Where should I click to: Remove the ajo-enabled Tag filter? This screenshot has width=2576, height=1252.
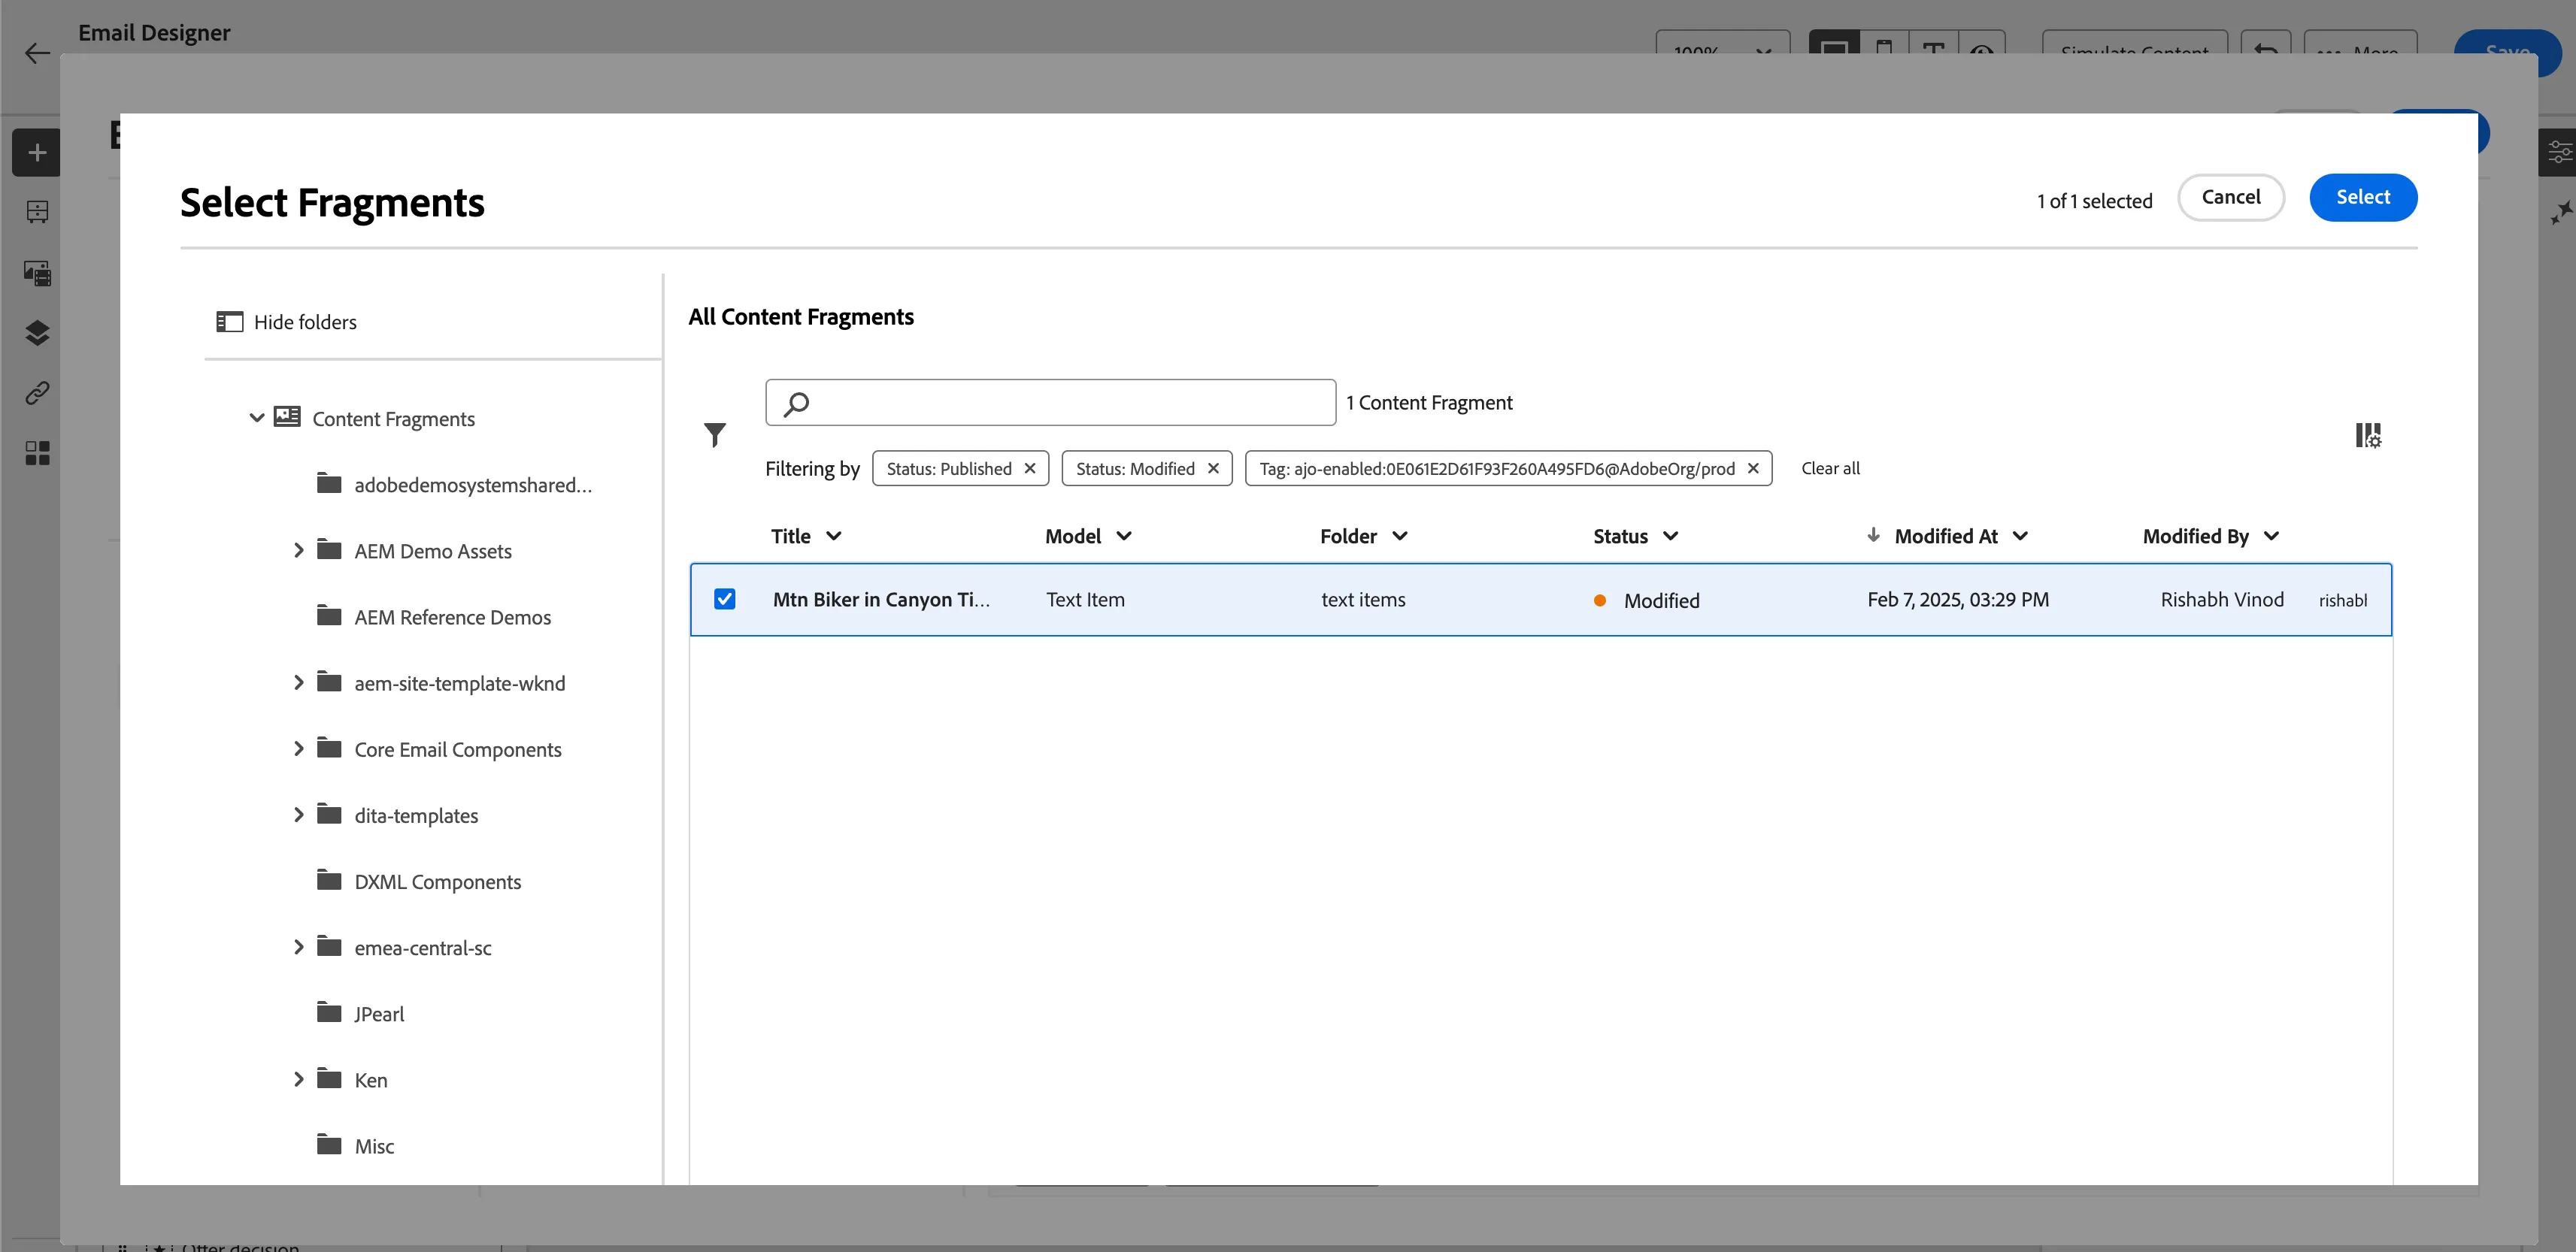coord(1752,467)
